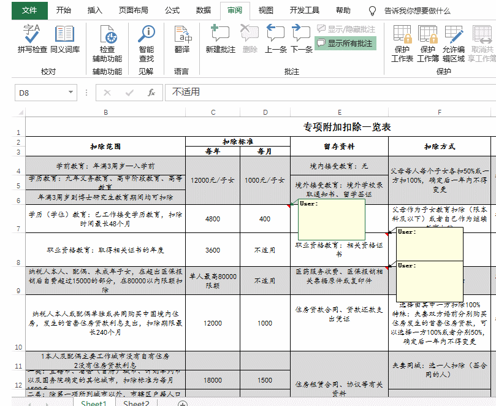
Task: Click cell with value 4800
Action: point(213,219)
